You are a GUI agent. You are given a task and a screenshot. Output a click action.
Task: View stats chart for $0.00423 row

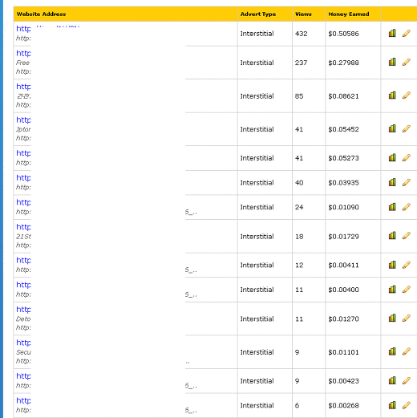[x=392, y=380]
